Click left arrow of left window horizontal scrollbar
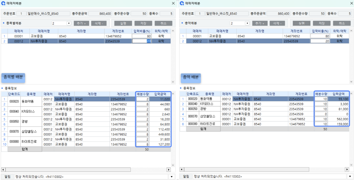This screenshot has width=354, height=180. [3, 170]
